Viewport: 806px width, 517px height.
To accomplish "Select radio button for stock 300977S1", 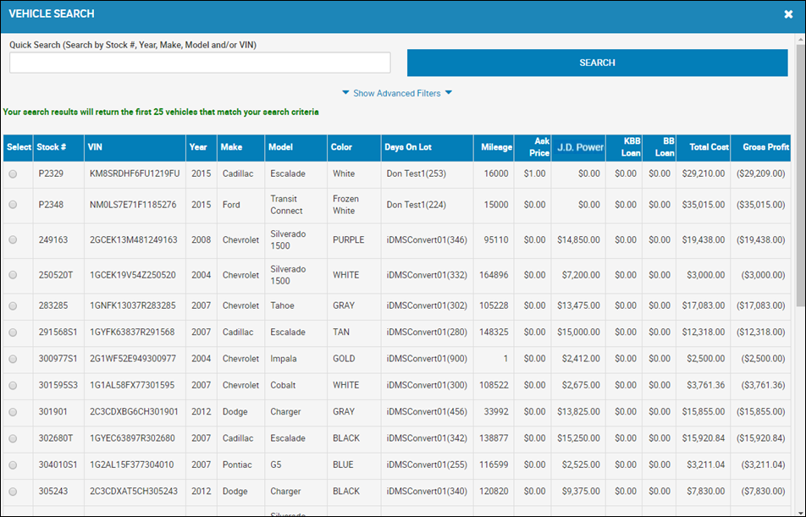I will click(x=13, y=359).
